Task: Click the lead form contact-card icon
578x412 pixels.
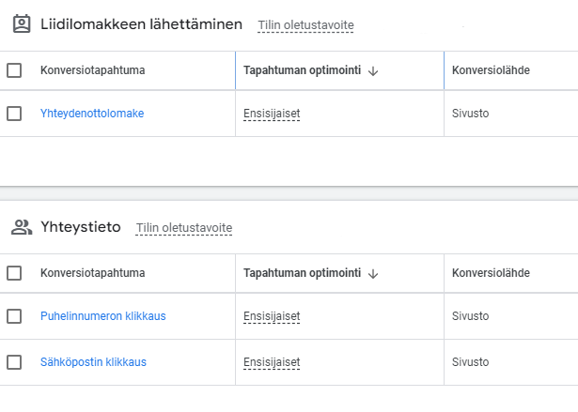Action: [22, 24]
